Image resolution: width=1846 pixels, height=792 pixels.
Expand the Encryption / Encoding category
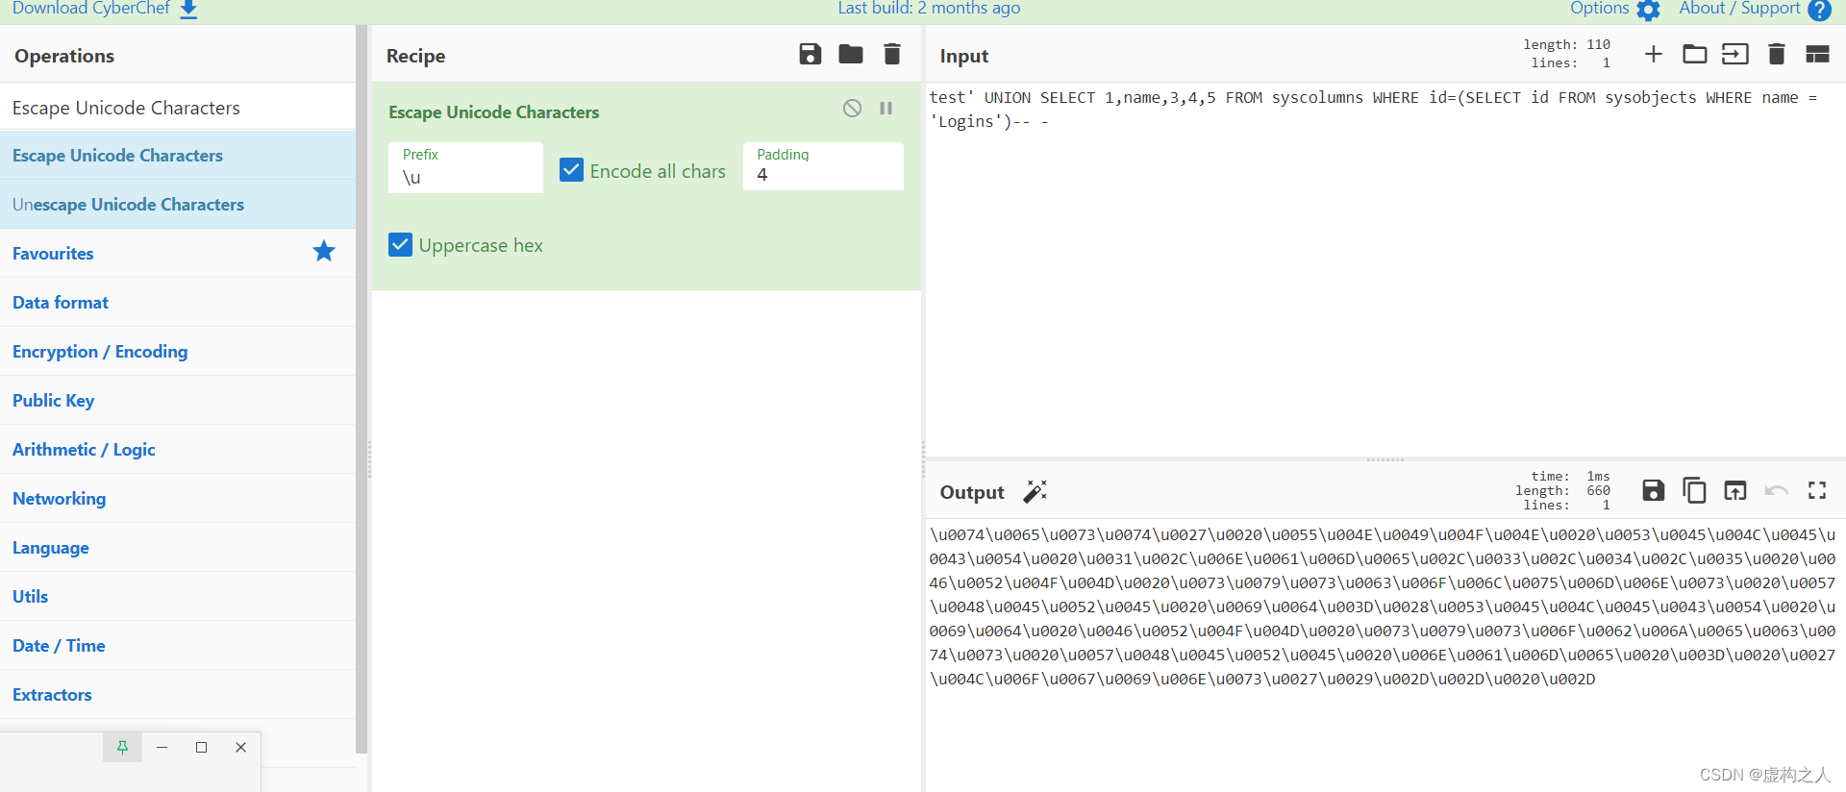pyautogui.click(x=178, y=351)
